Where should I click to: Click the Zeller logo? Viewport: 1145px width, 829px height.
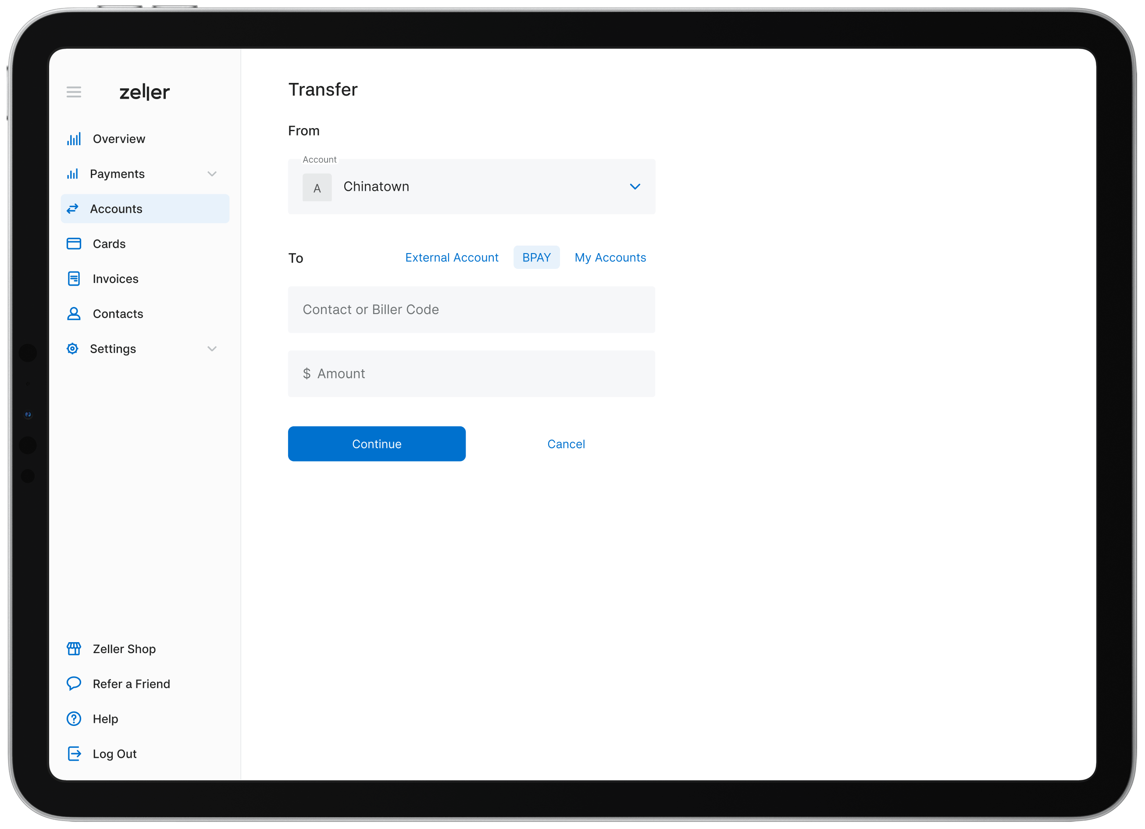(x=144, y=93)
